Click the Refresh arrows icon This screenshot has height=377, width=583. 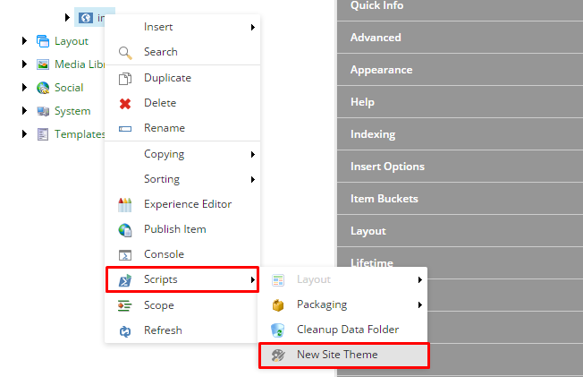pos(125,331)
